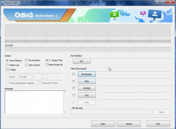Tick the checkbox beside UMS

click(x=73, y=102)
